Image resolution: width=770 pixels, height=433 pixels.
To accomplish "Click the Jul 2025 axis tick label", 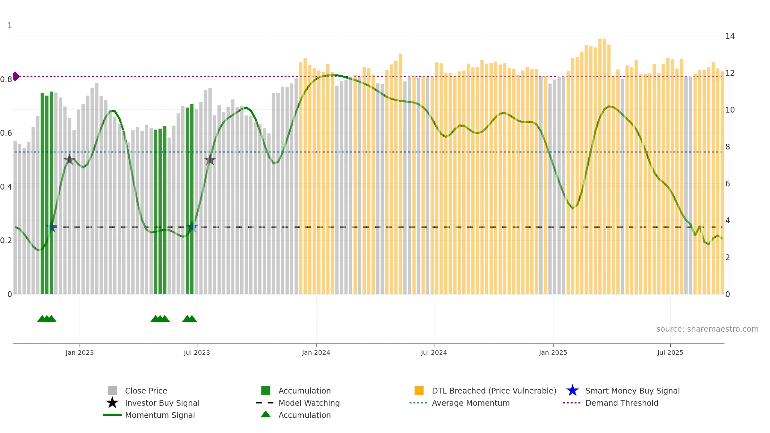I will tap(670, 353).
